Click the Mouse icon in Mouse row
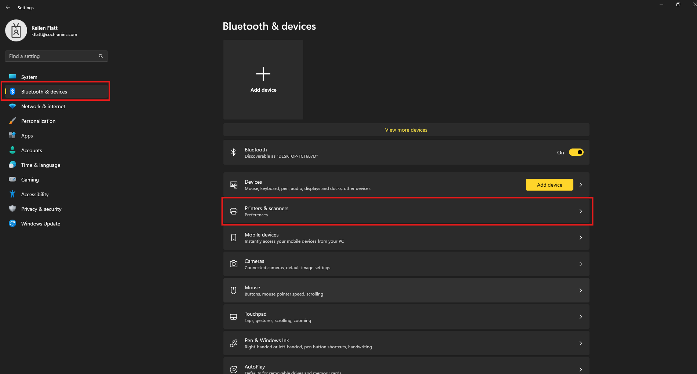Screen dimensions: 697x374 tap(233, 290)
